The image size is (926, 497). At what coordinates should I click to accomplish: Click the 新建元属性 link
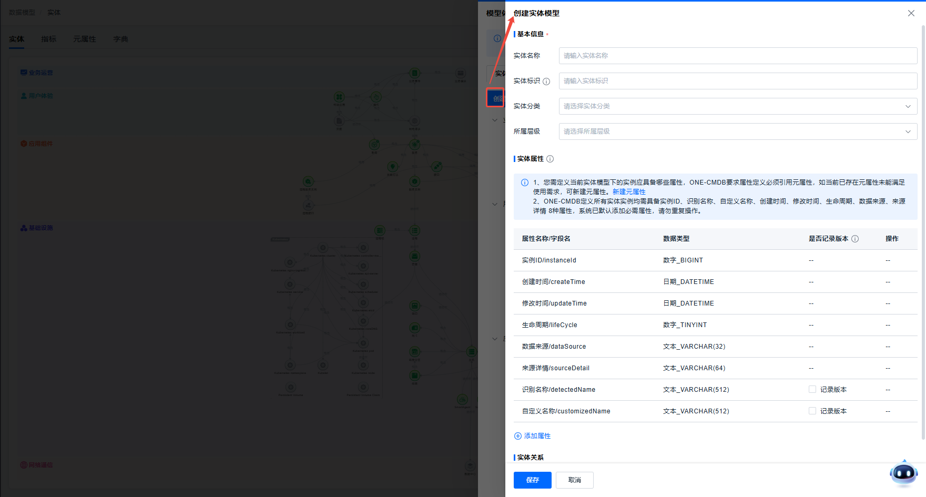[x=629, y=192]
